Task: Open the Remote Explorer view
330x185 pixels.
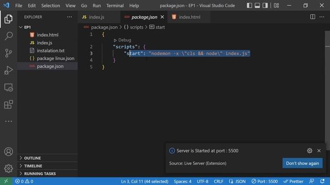Action: tap(8, 87)
